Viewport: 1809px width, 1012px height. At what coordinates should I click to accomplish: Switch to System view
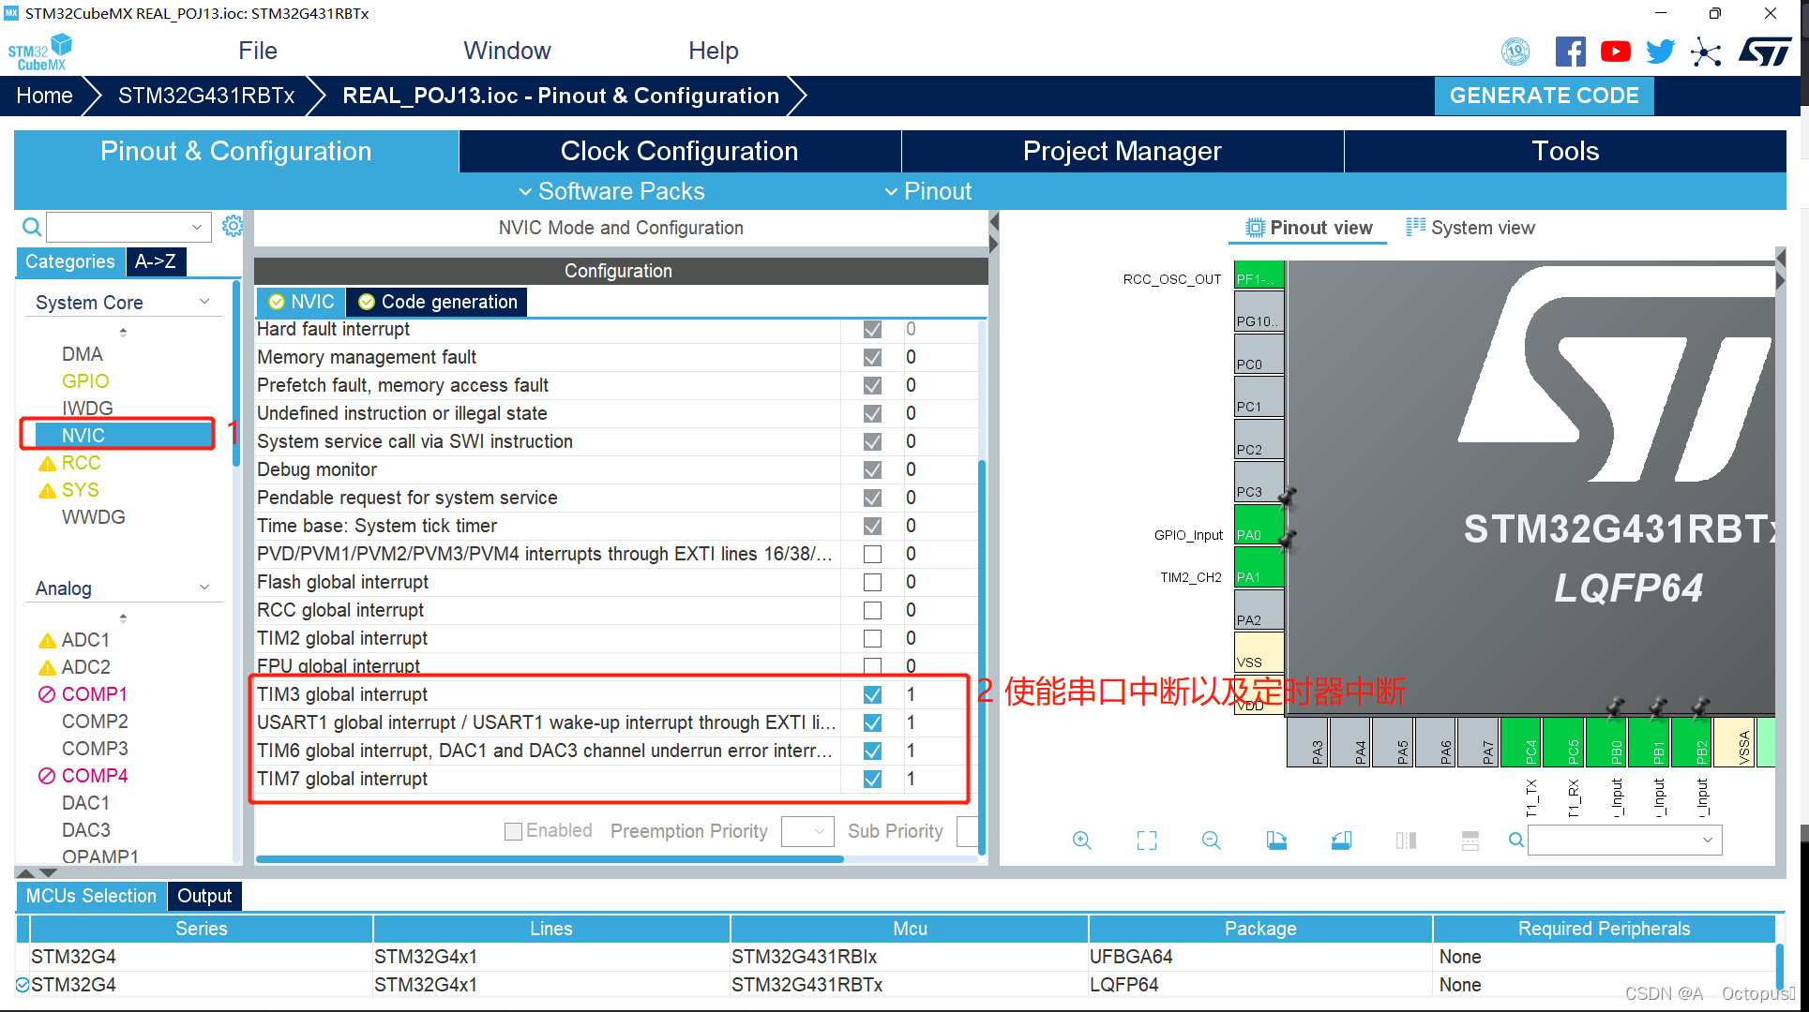tap(1470, 228)
